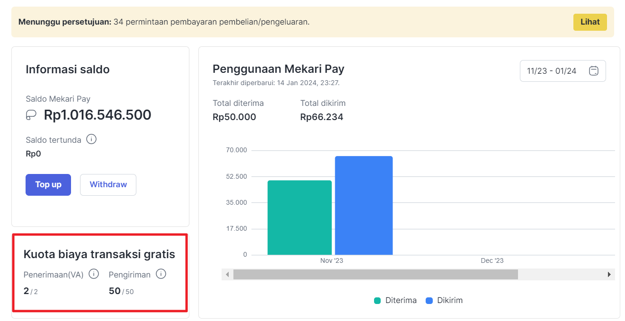The image size is (625, 321).
Task: Click the Saldo tertunda Rp0 value
Action: pos(33,154)
